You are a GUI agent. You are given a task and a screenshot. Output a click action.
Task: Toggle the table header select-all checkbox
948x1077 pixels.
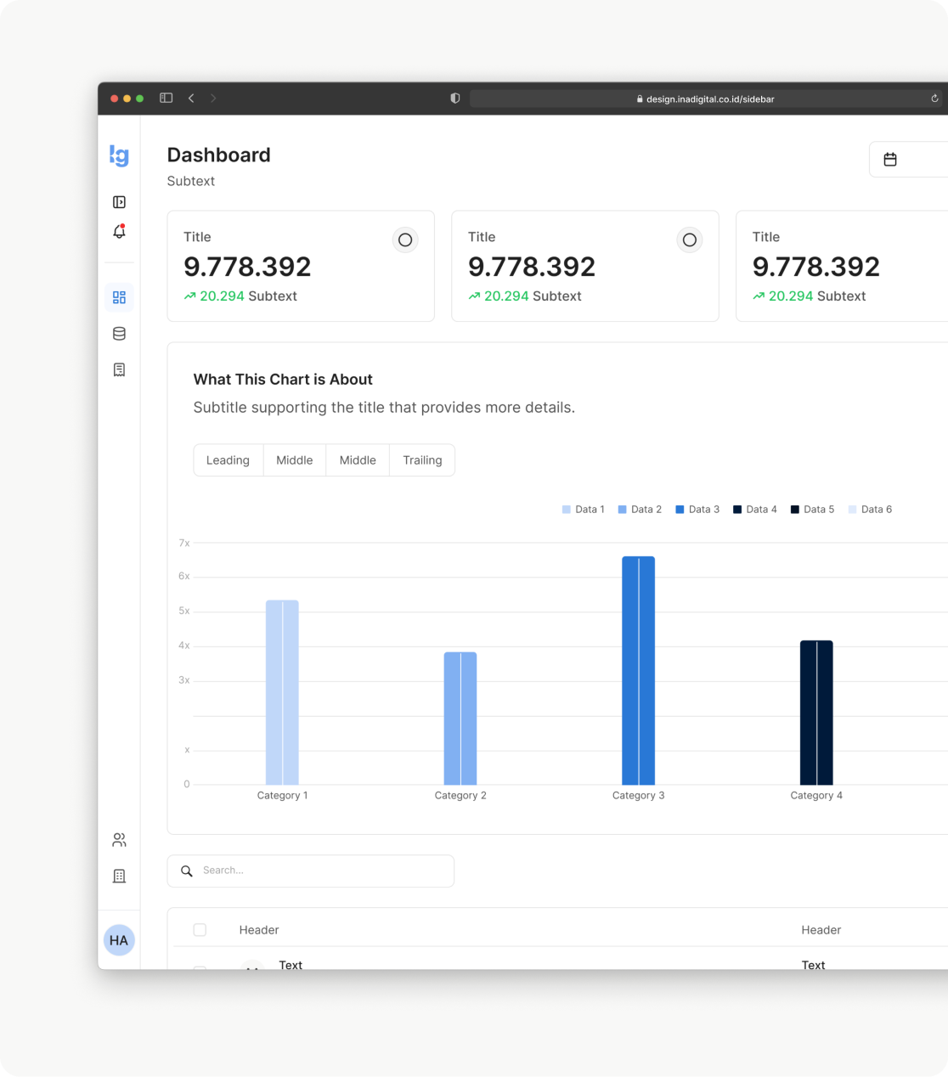[200, 930]
